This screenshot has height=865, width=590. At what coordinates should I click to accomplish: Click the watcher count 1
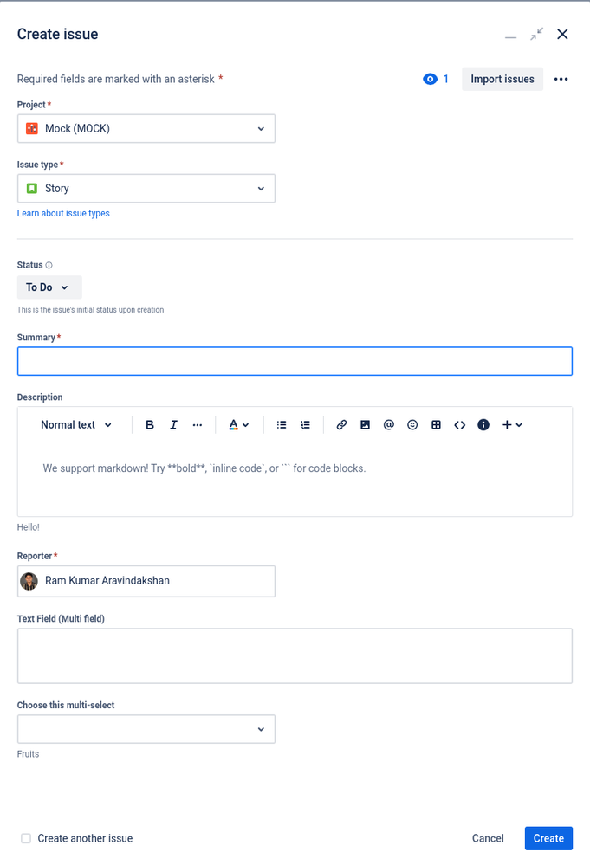pos(446,79)
